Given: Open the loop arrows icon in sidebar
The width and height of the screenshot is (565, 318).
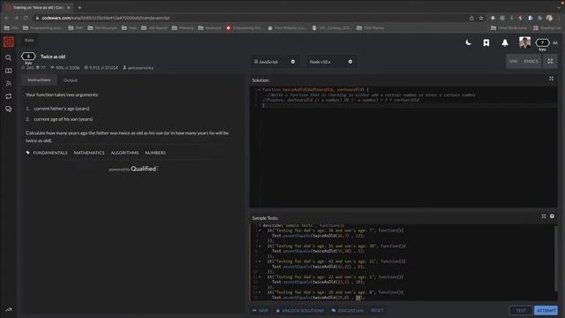Looking at the screenshot, I should click(x=8, y=96).
